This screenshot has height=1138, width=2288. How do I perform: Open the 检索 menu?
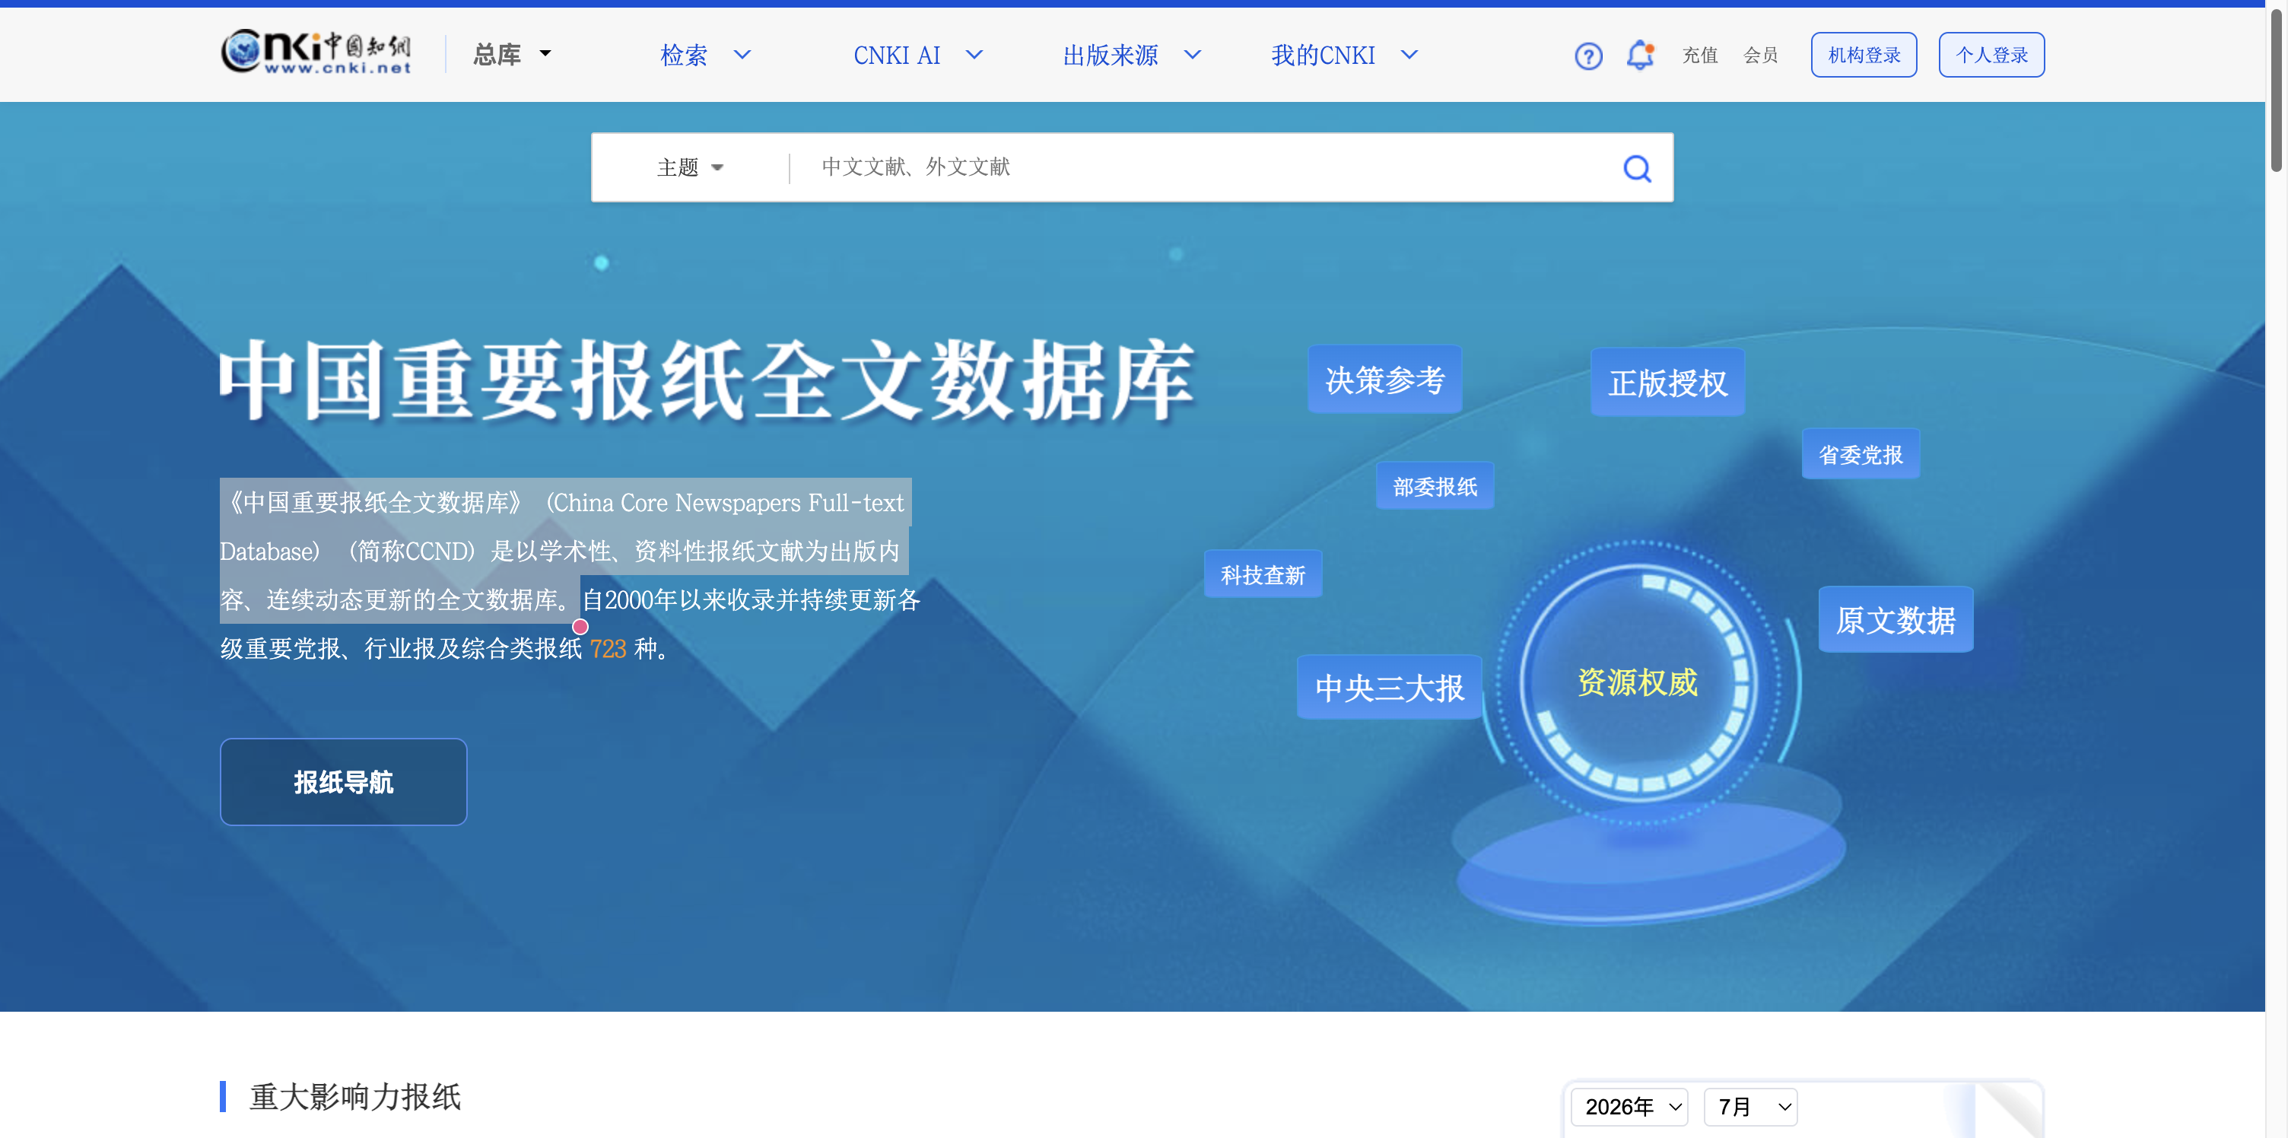(683, 55)
